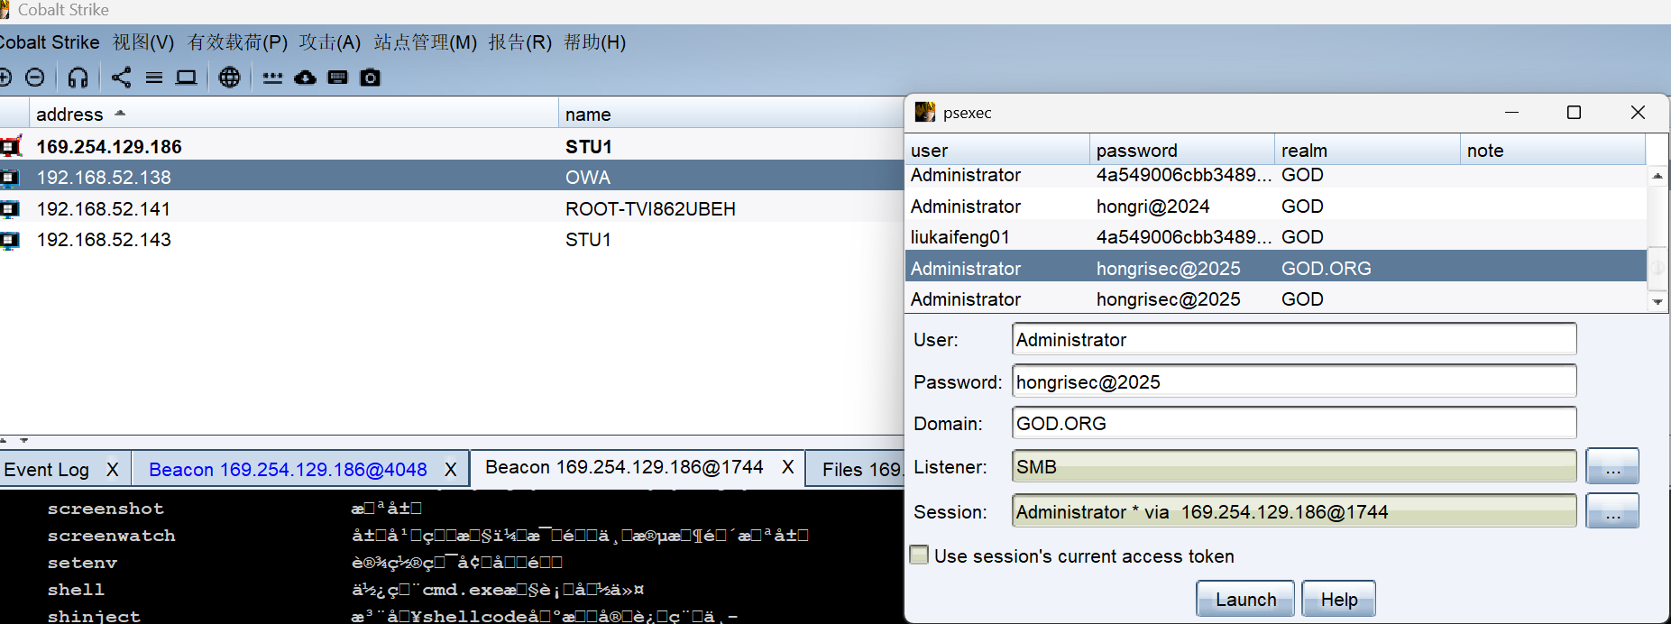The height and width of the screenshot is (624, 1671).
Task: Switch to session table view icon
Action: pos(154,78)
